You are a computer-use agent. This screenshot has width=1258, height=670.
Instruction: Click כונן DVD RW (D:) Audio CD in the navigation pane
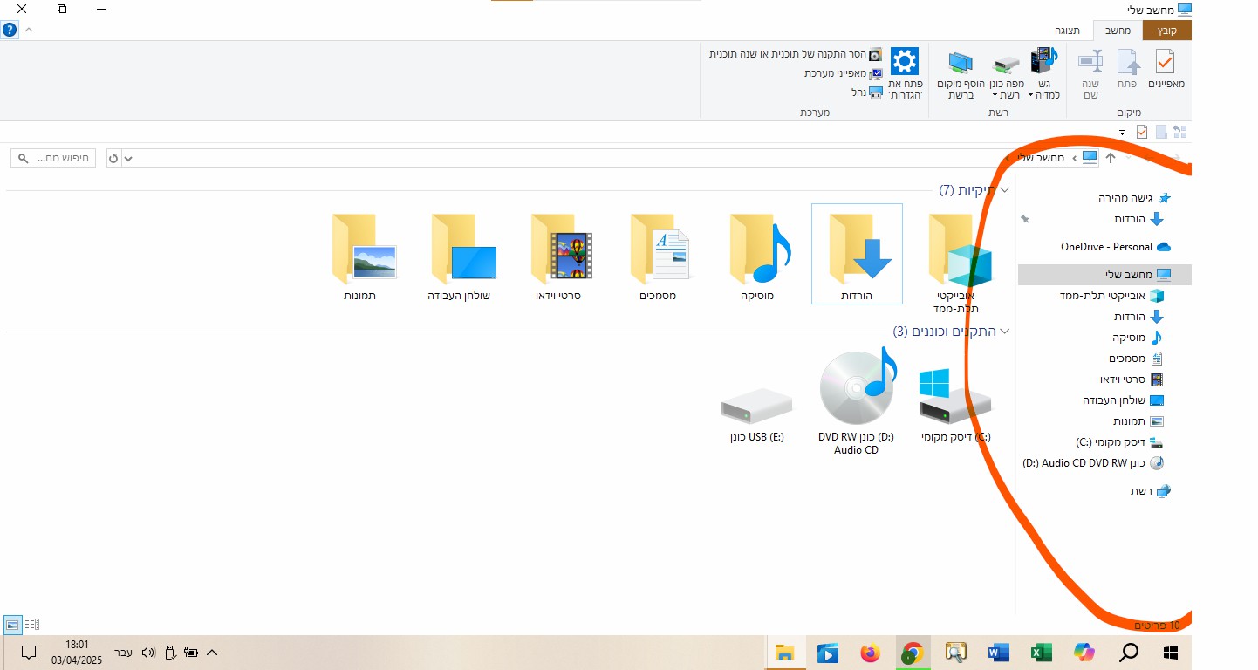[x=1093, y=463]
